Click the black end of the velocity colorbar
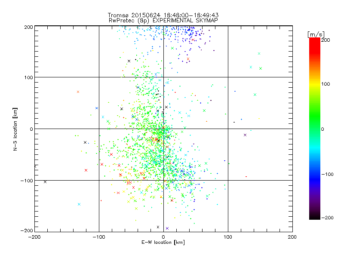344x258 pixels. click(x=315, y=216)
